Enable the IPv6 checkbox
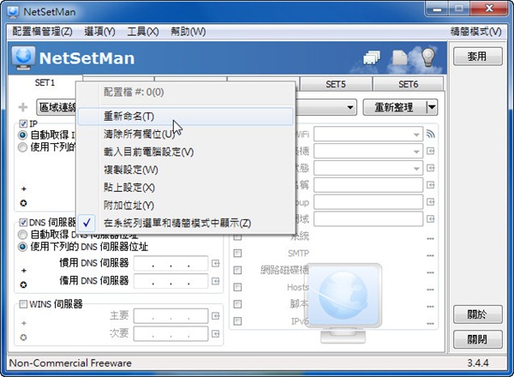514x377 pixels. [237, 321]
